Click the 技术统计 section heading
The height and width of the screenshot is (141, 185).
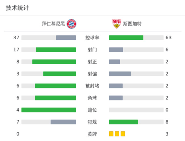pyautogui.click(x=17, y=8)
